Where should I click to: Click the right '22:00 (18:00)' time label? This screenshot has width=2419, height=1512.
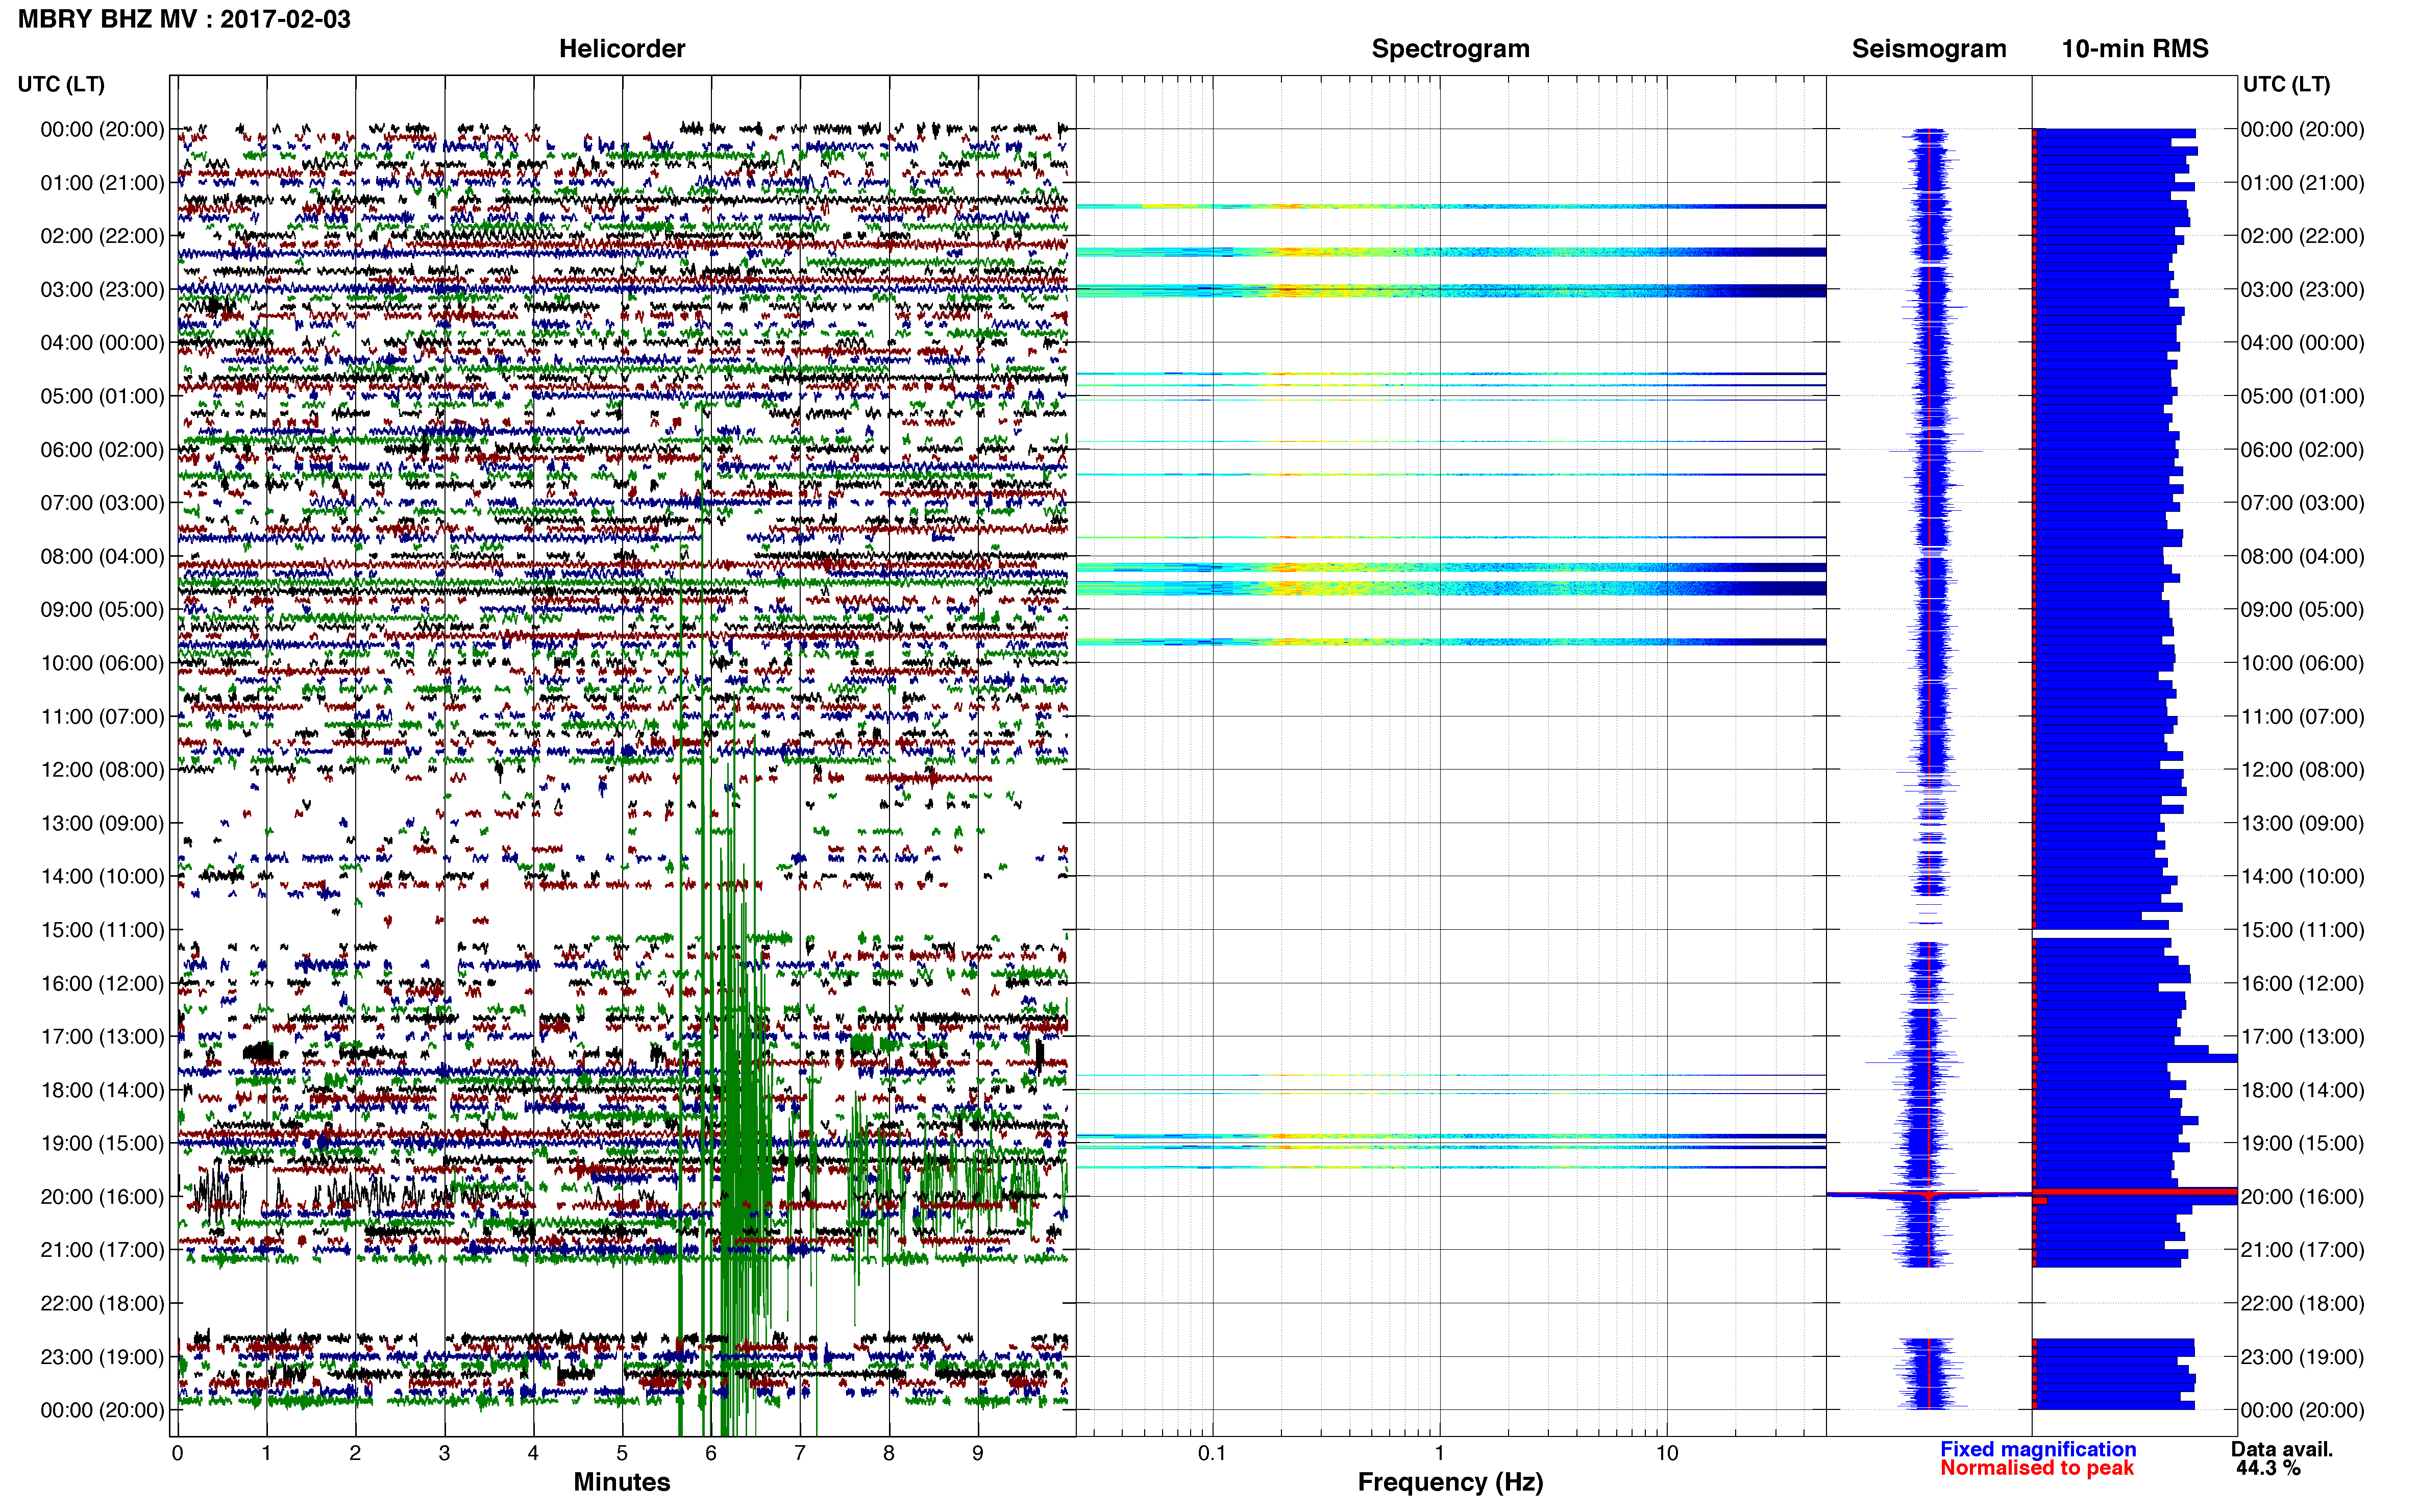coord(2302,1303)
